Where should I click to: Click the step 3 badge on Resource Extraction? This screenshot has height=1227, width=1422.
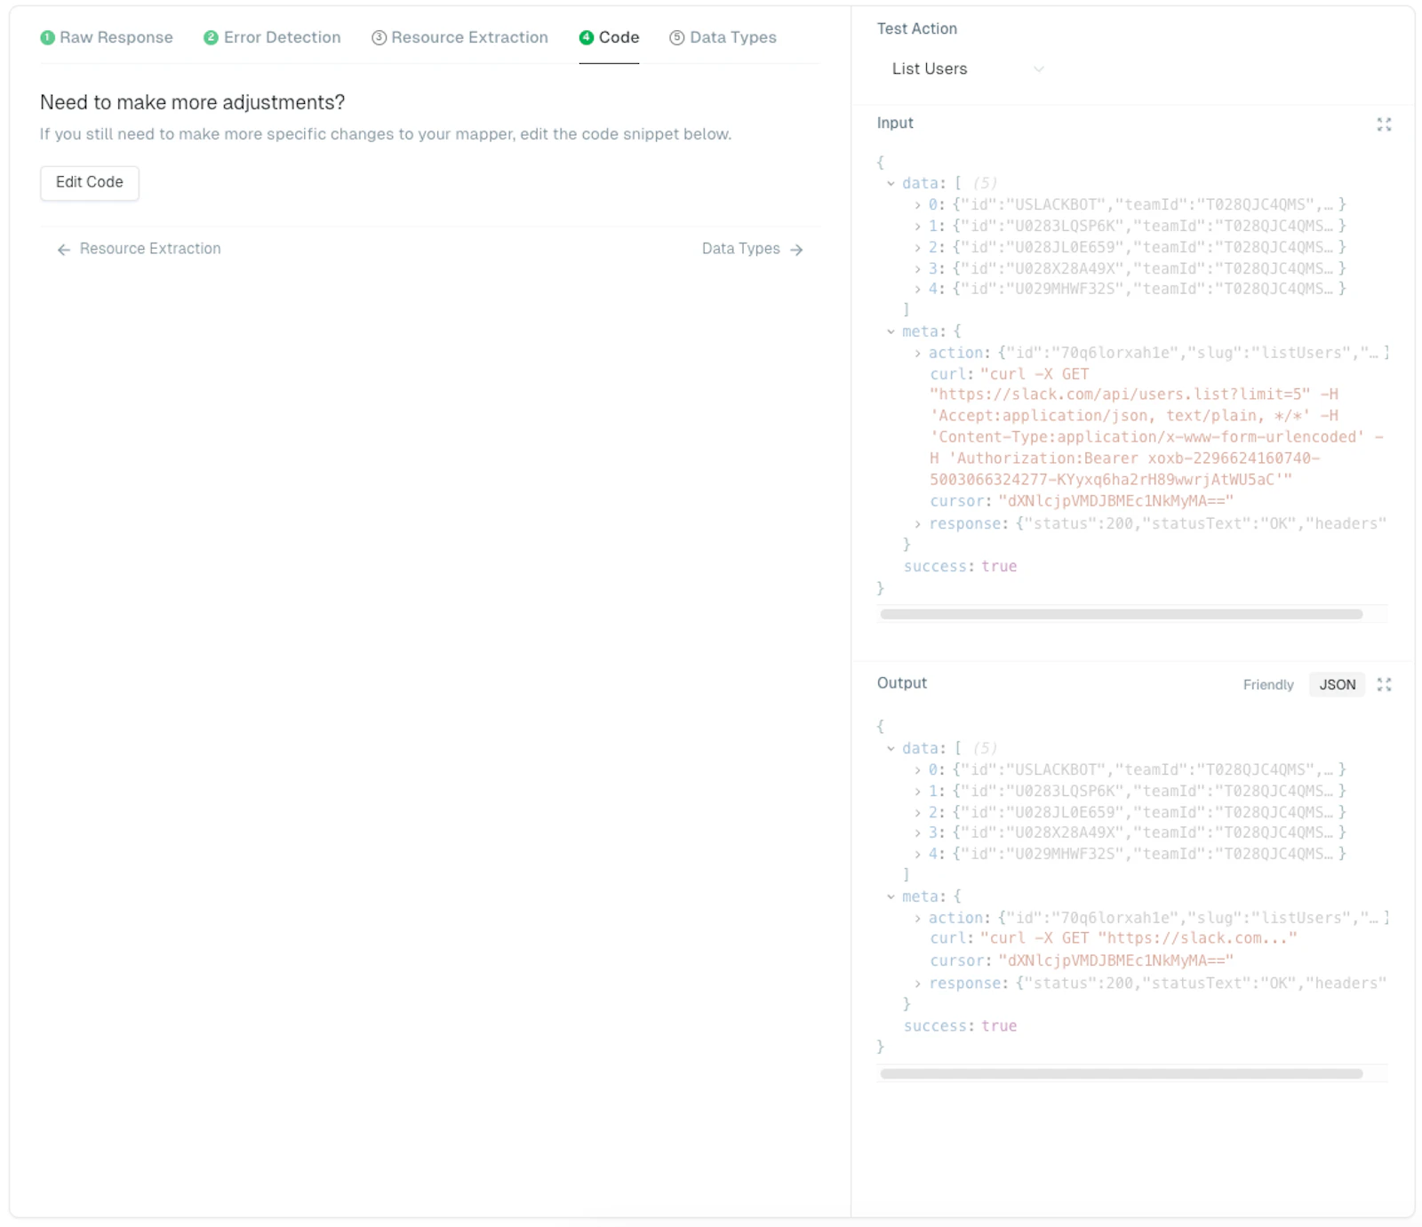coord(379,37)
